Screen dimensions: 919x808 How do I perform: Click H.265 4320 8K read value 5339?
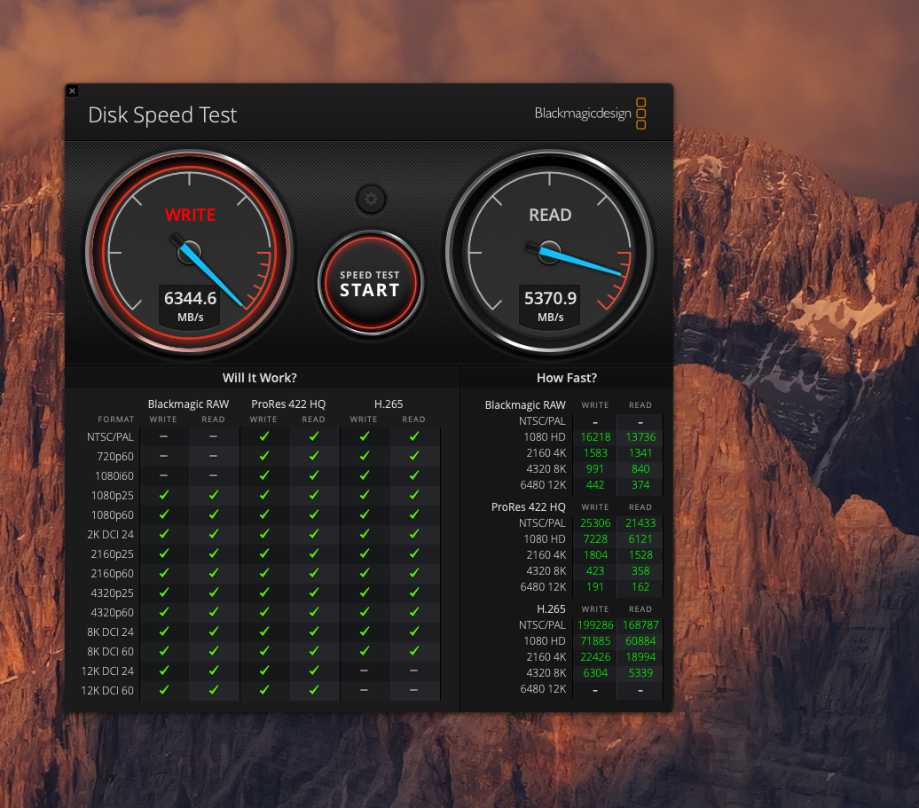[640, 673]
